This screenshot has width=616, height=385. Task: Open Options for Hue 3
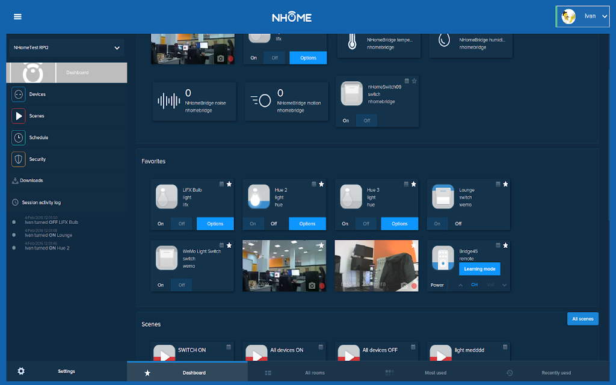(x=399, y=224)
